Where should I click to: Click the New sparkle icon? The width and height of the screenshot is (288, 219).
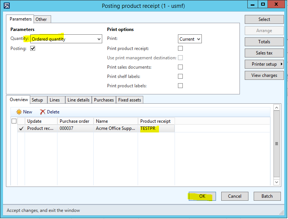[19, 112]
